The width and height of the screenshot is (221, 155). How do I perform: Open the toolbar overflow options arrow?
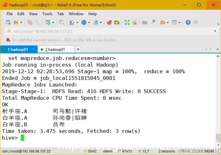tap(218, 24)
